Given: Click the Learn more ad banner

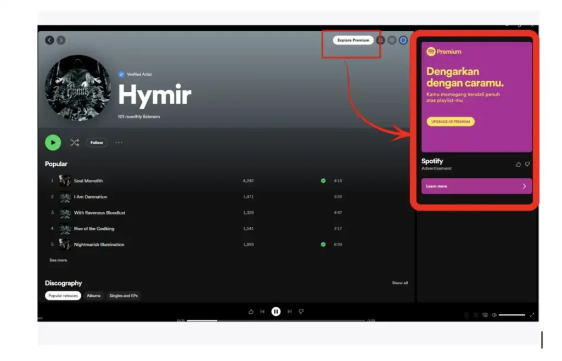Looking at the screenshot, I should [476, 186].
